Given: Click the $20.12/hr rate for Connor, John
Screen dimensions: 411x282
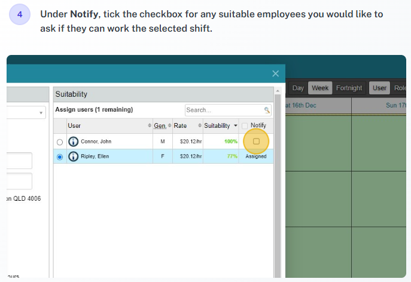Looking at the screenshot, I should (x=191, y=142).
